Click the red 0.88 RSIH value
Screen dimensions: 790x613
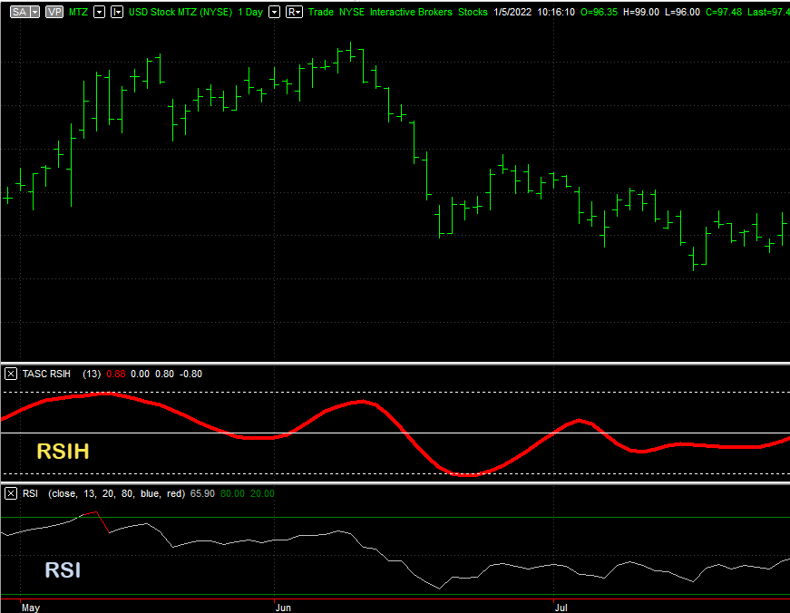point(116,374)
